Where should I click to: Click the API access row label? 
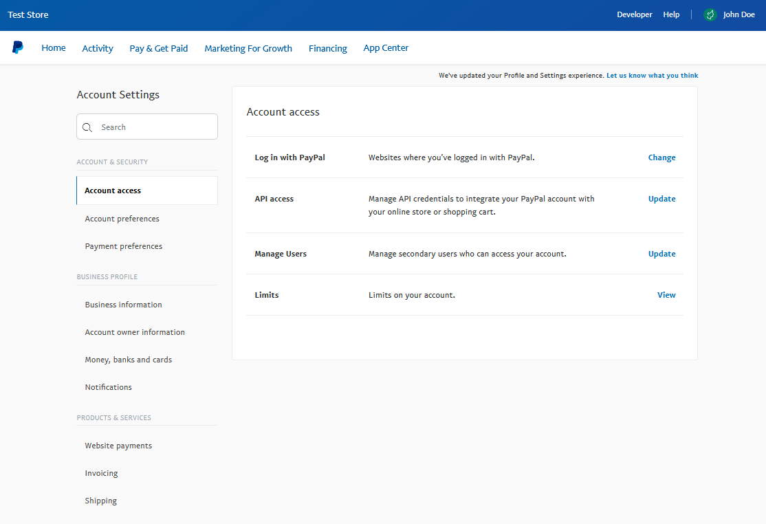(274, 199)
